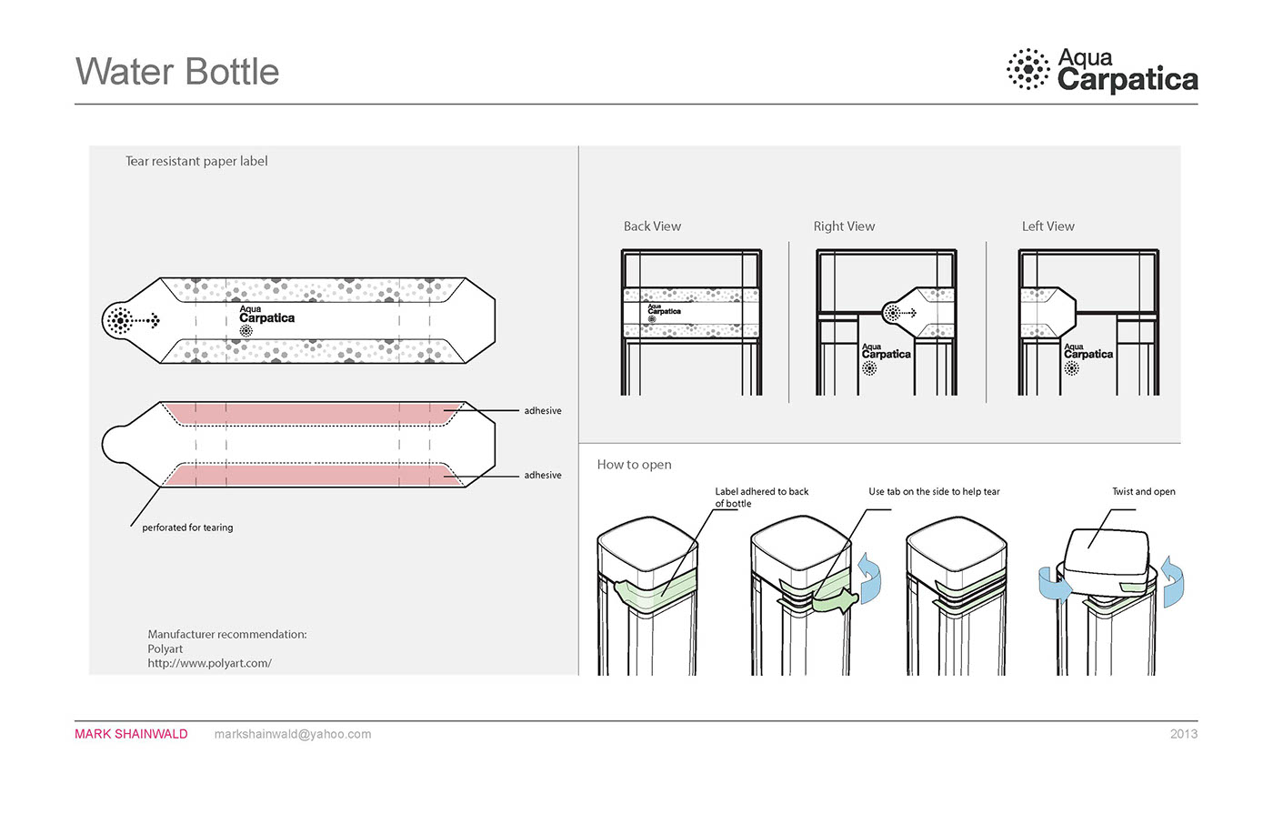Click the Right View bottle drawing
Viewport: 1273px width, 824px height.
[x=887, y=322]
